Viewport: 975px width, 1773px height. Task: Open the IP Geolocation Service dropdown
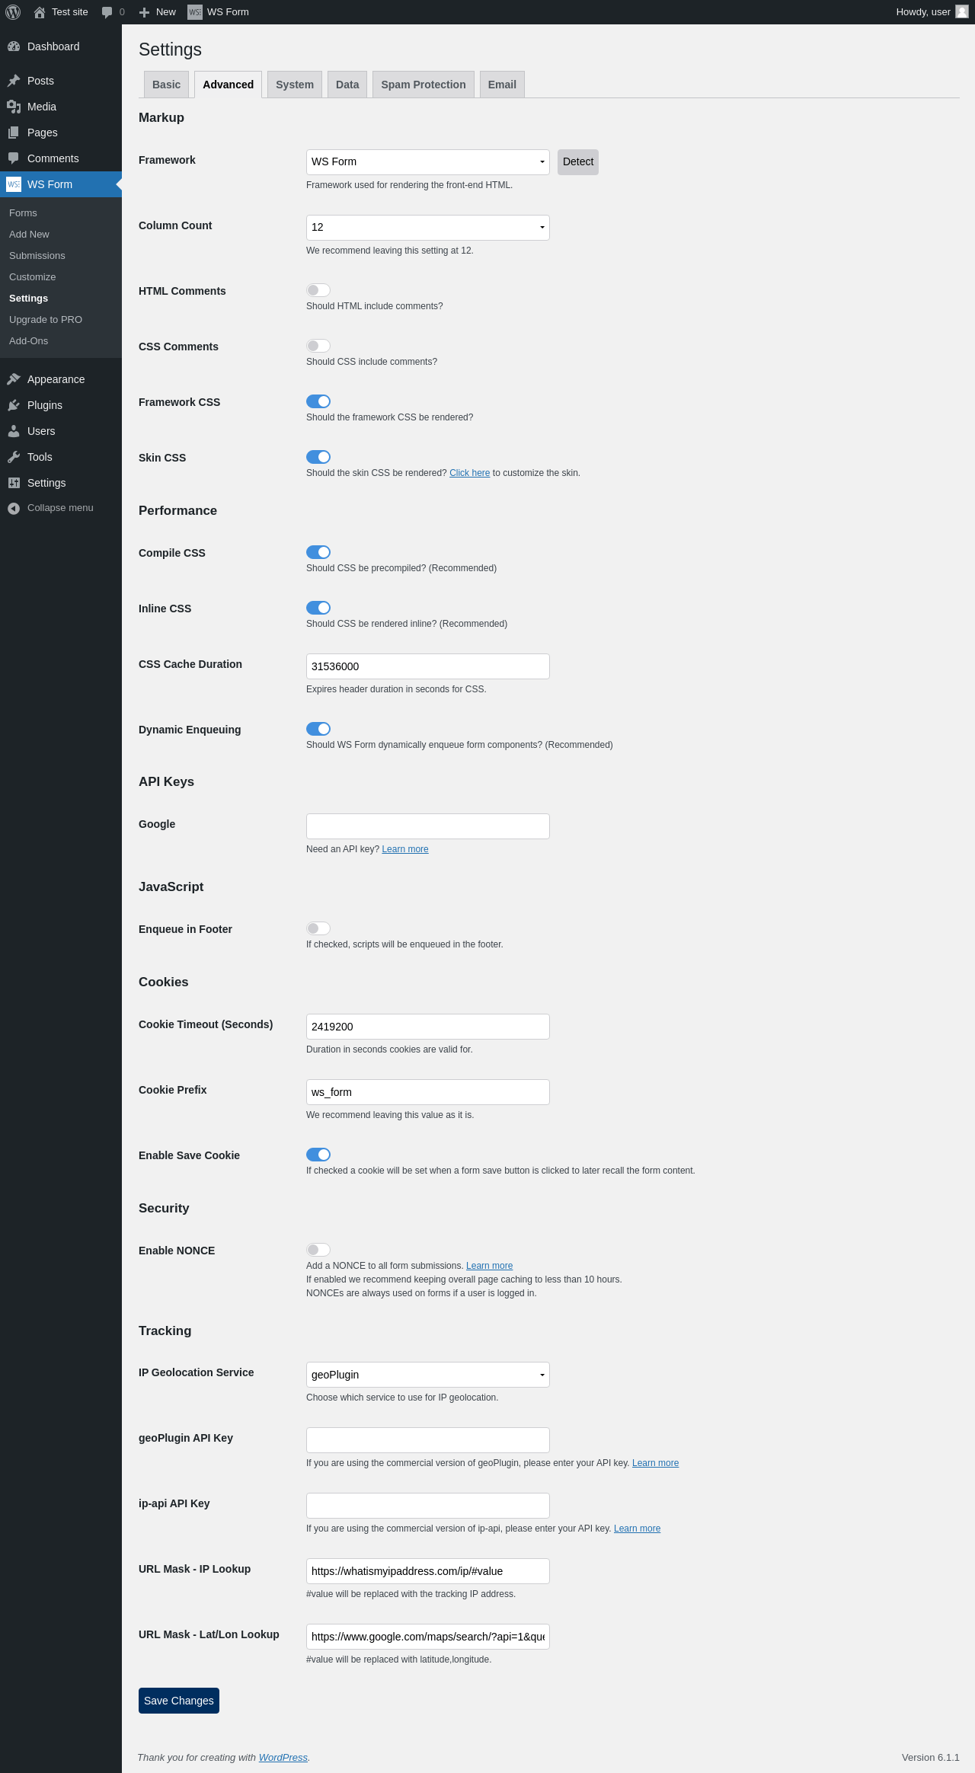(x=427, y=1375)
